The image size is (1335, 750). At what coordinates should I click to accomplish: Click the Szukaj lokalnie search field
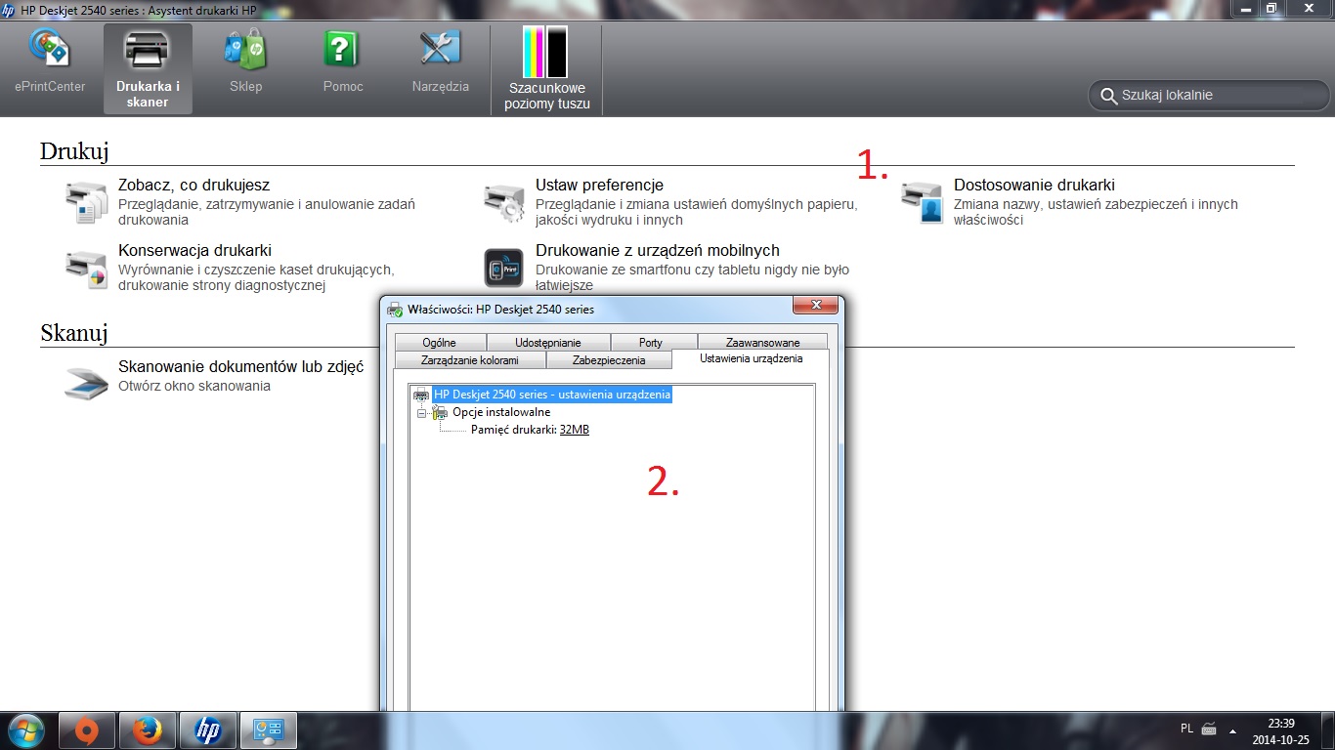1209,96
